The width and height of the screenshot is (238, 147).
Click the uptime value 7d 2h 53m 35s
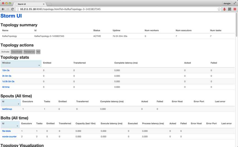[120, 36]
